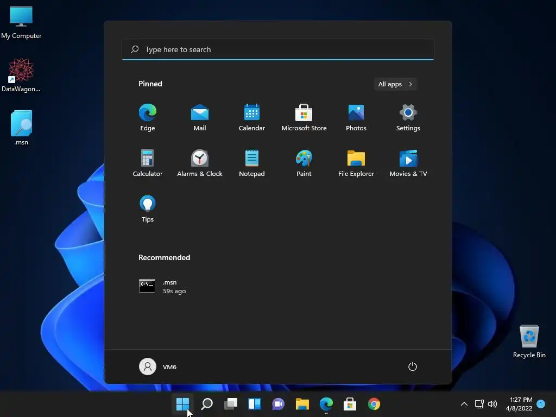Expand the All apps list

(395, 84)
